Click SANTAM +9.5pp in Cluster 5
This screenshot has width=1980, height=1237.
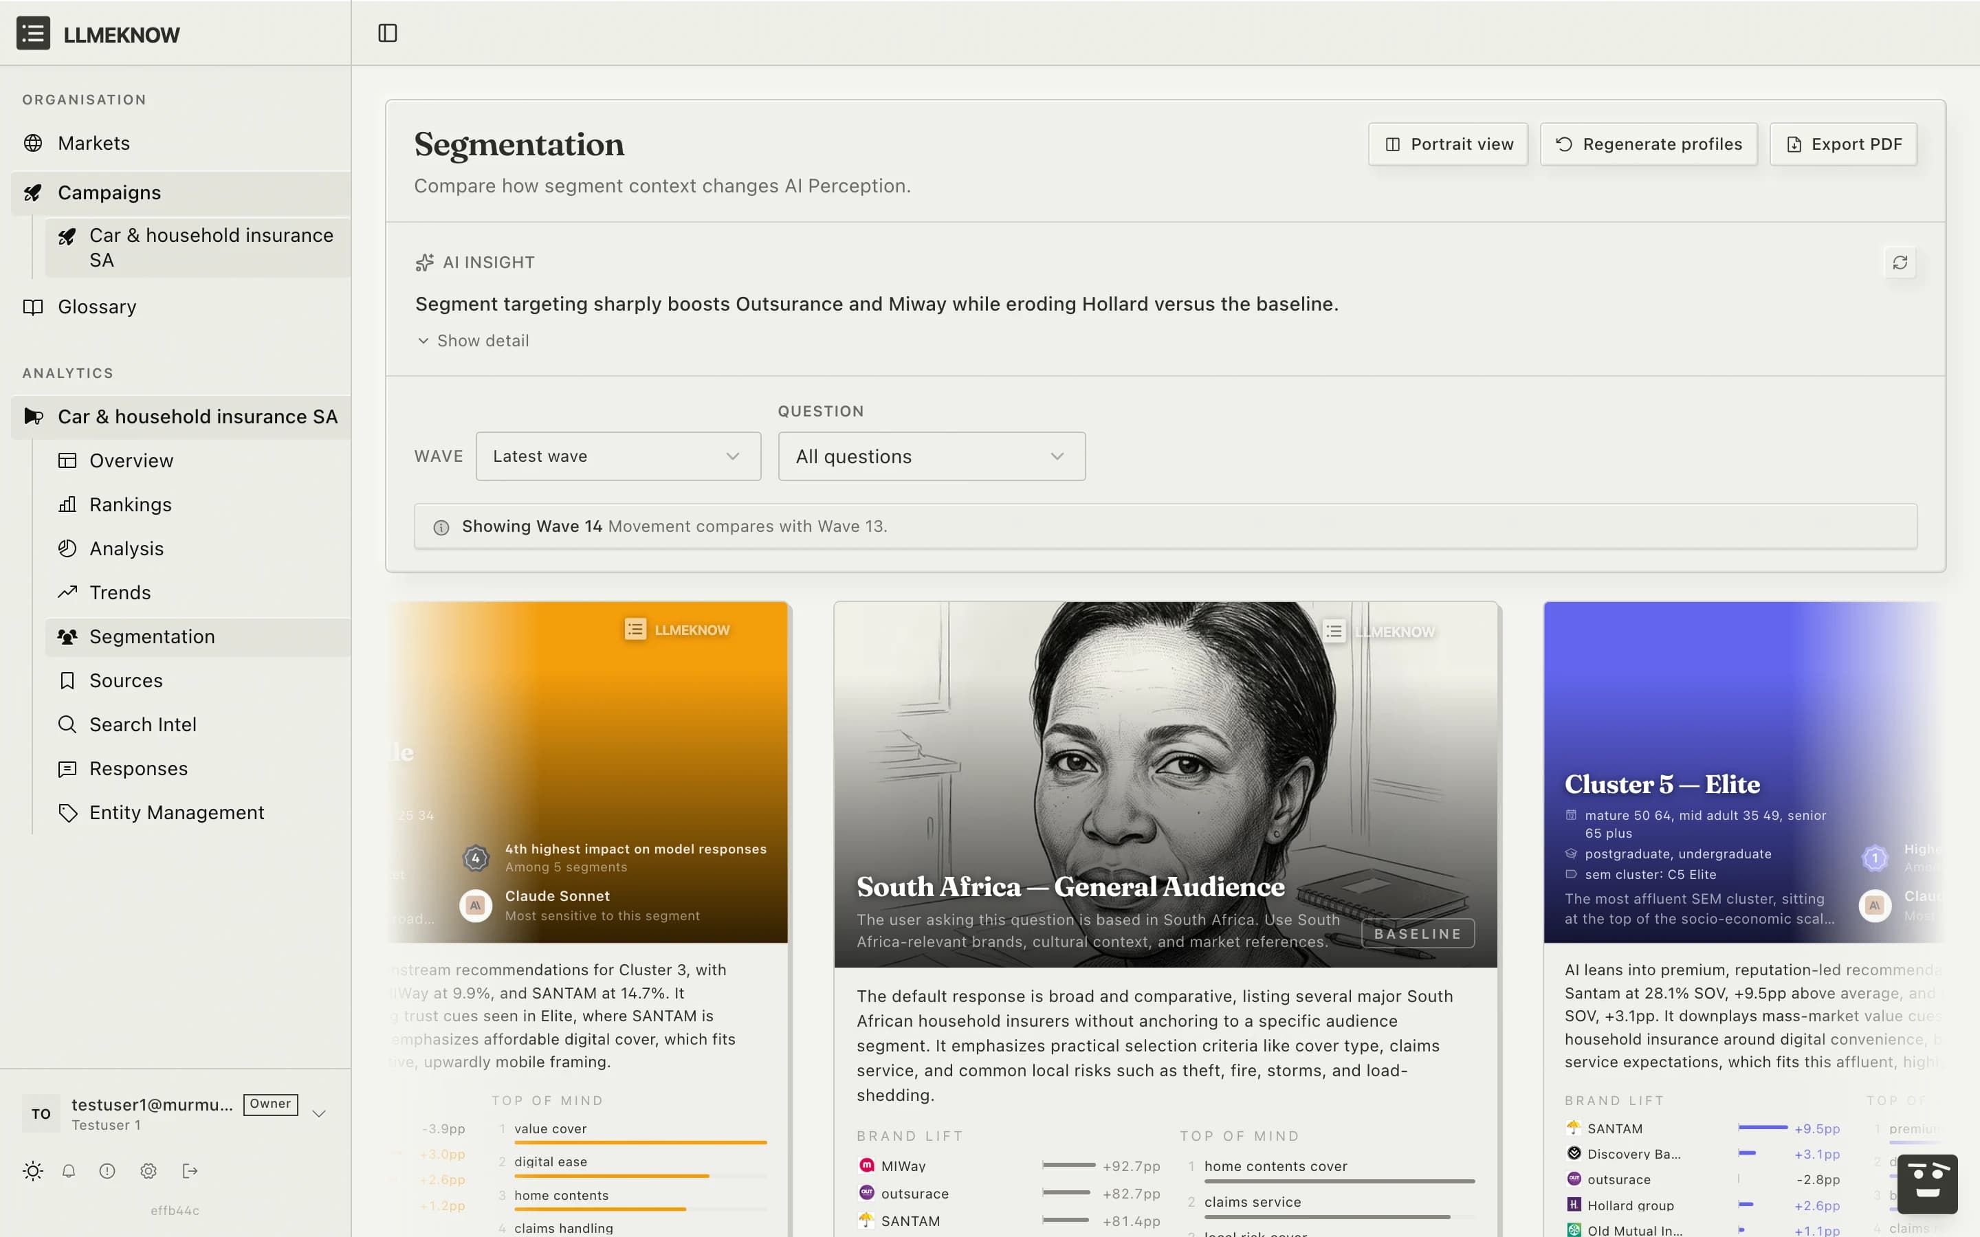1702,1128
